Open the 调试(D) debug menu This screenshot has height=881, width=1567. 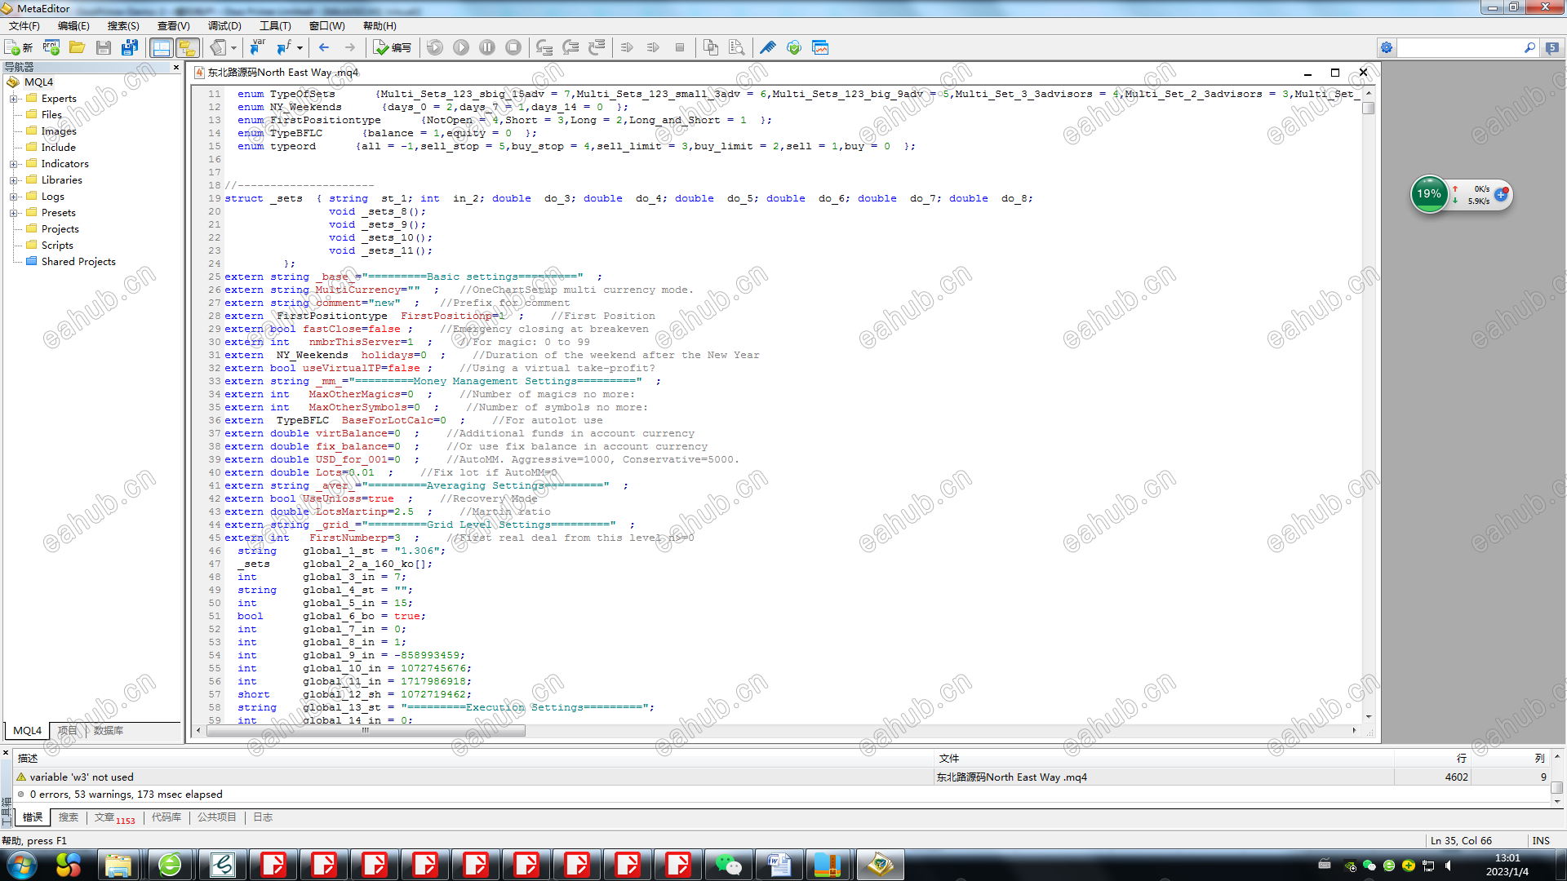(x=224, y=25)
